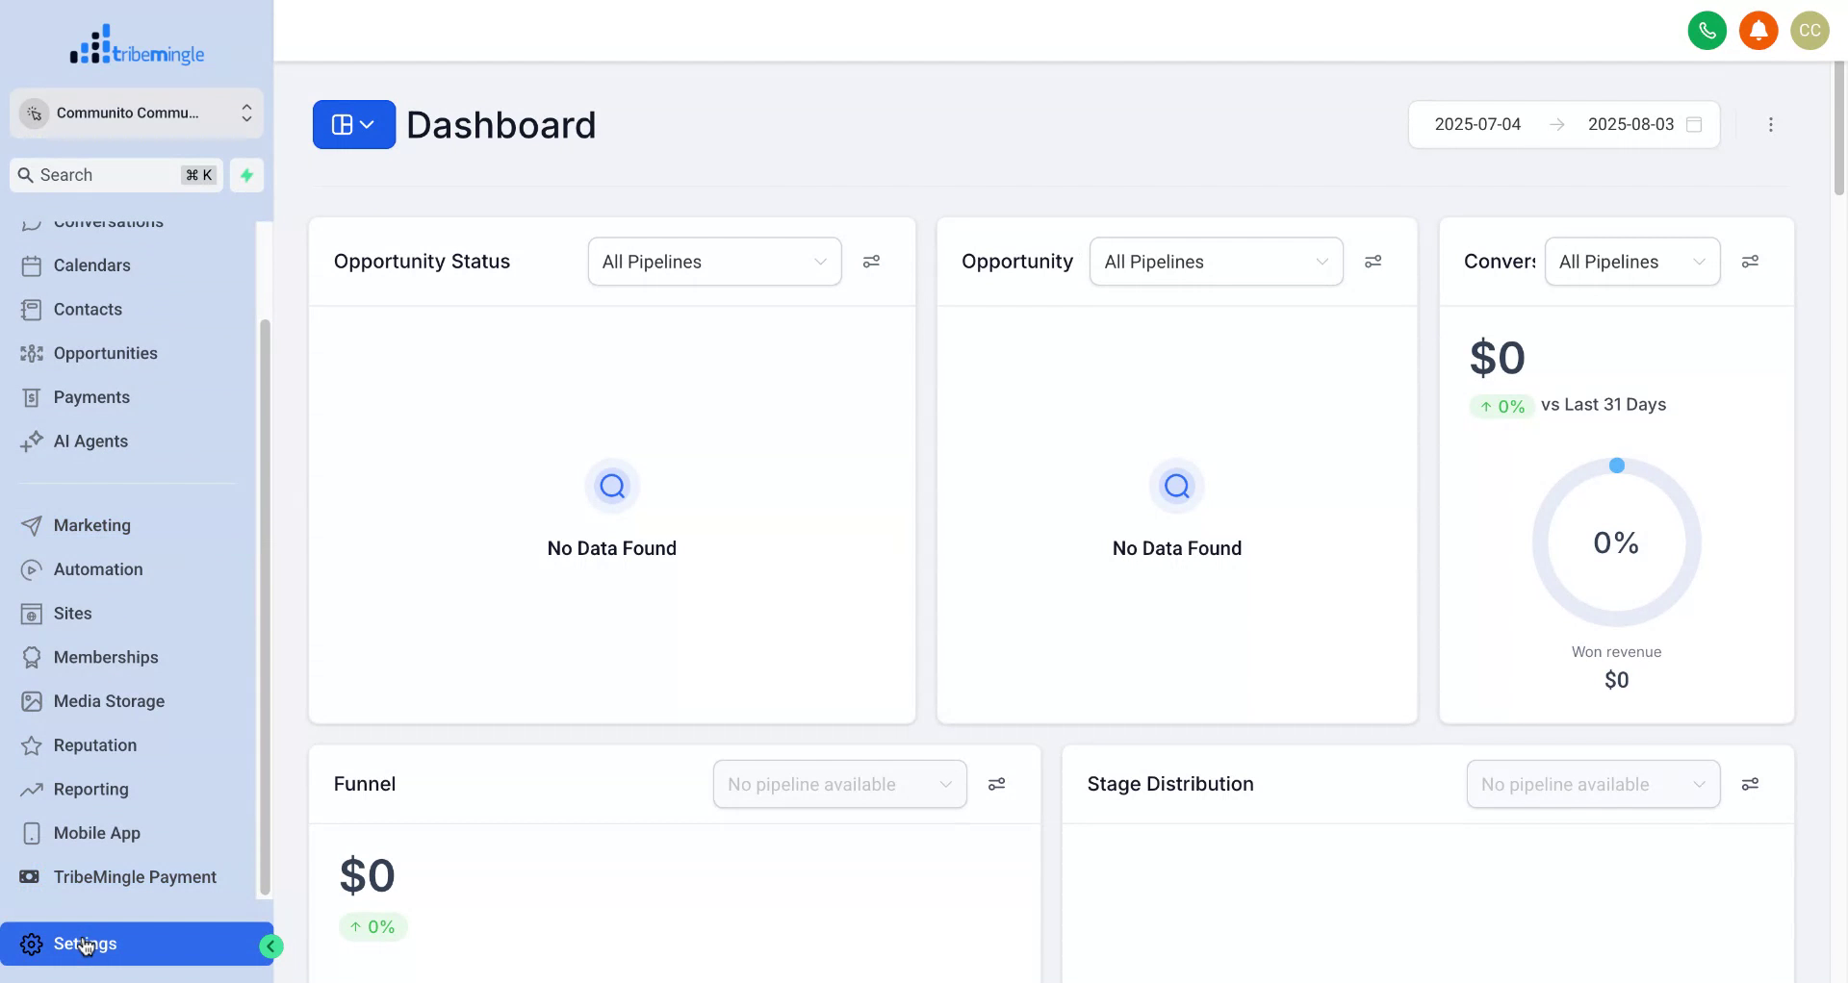Click the 2025-08-03 end date selector
The width and height of the screenshot is (1848, 983).
click(x=1630, y=124)
